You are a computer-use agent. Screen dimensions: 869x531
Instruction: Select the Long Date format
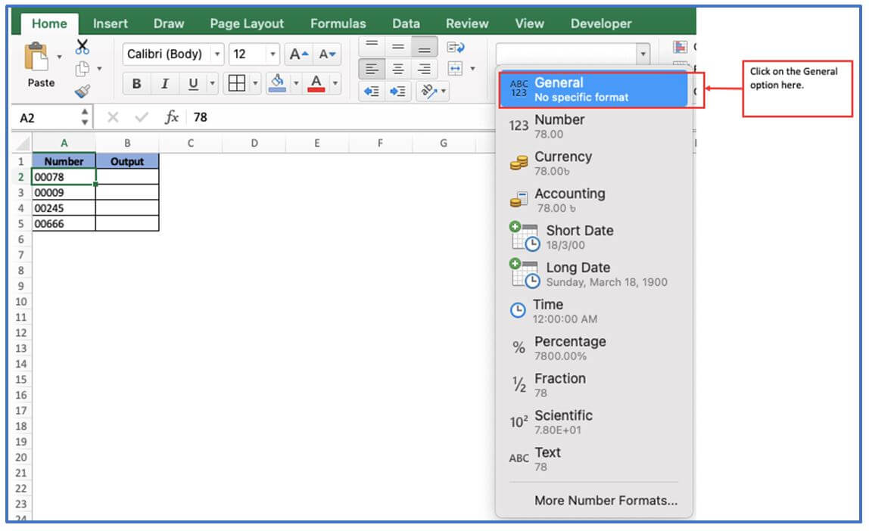point(593,274)
